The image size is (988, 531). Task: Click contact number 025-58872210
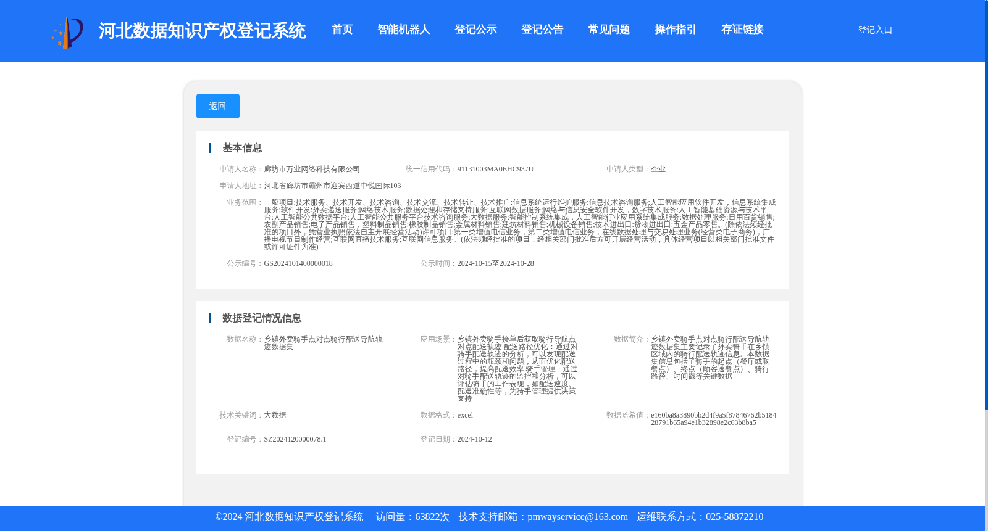pos(734,517)
